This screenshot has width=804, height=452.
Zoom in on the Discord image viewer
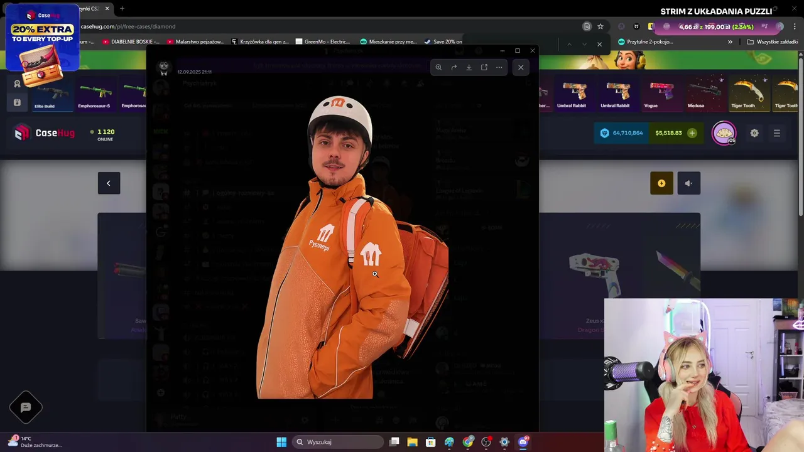438,67
